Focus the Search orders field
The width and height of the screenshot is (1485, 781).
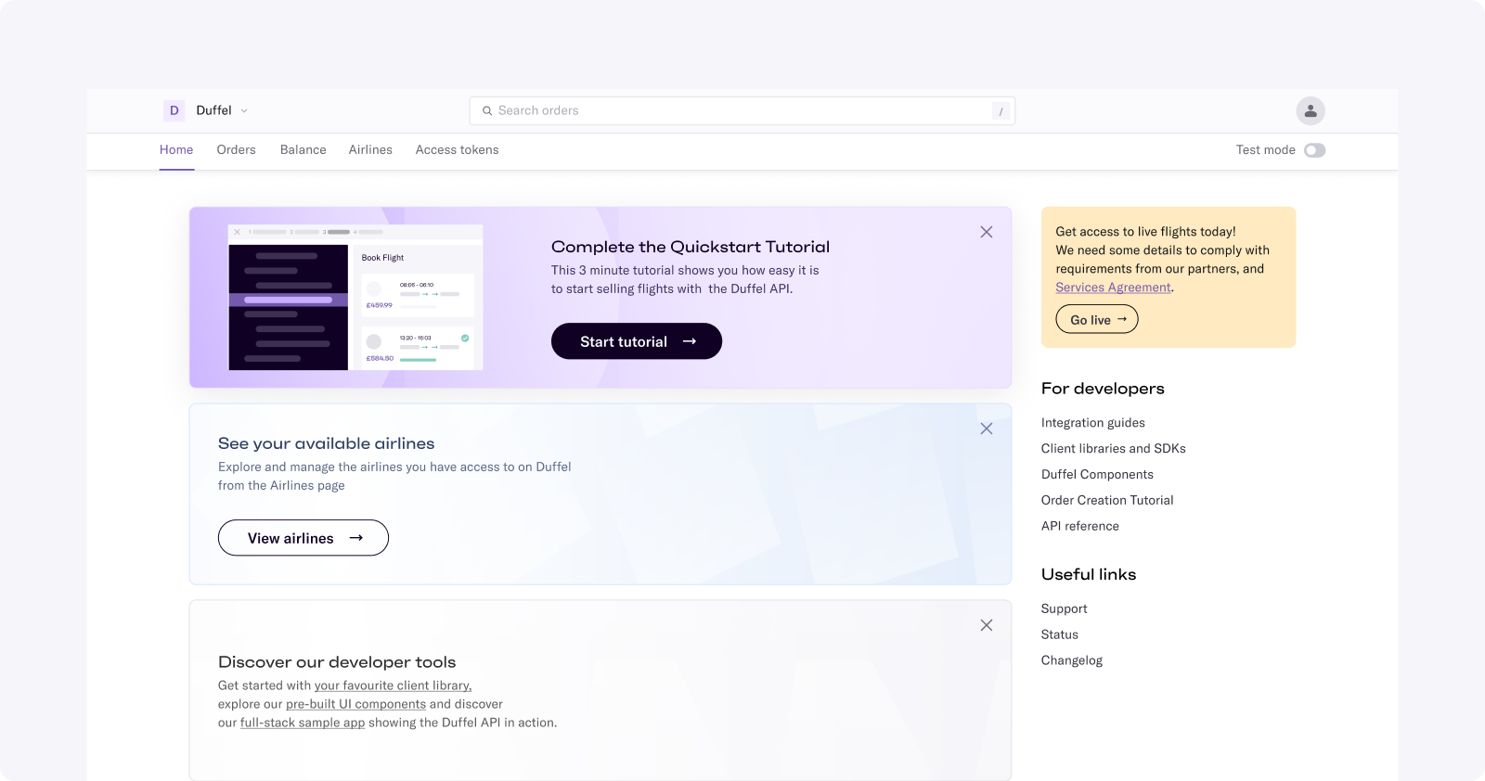(x=742, y=110)
